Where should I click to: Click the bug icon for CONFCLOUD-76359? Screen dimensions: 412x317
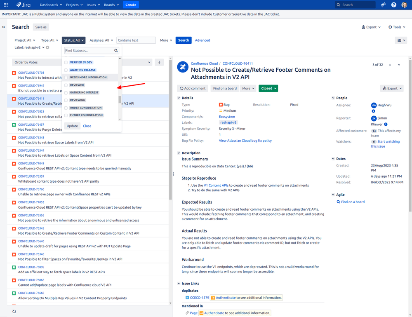[x=14, y=177]
